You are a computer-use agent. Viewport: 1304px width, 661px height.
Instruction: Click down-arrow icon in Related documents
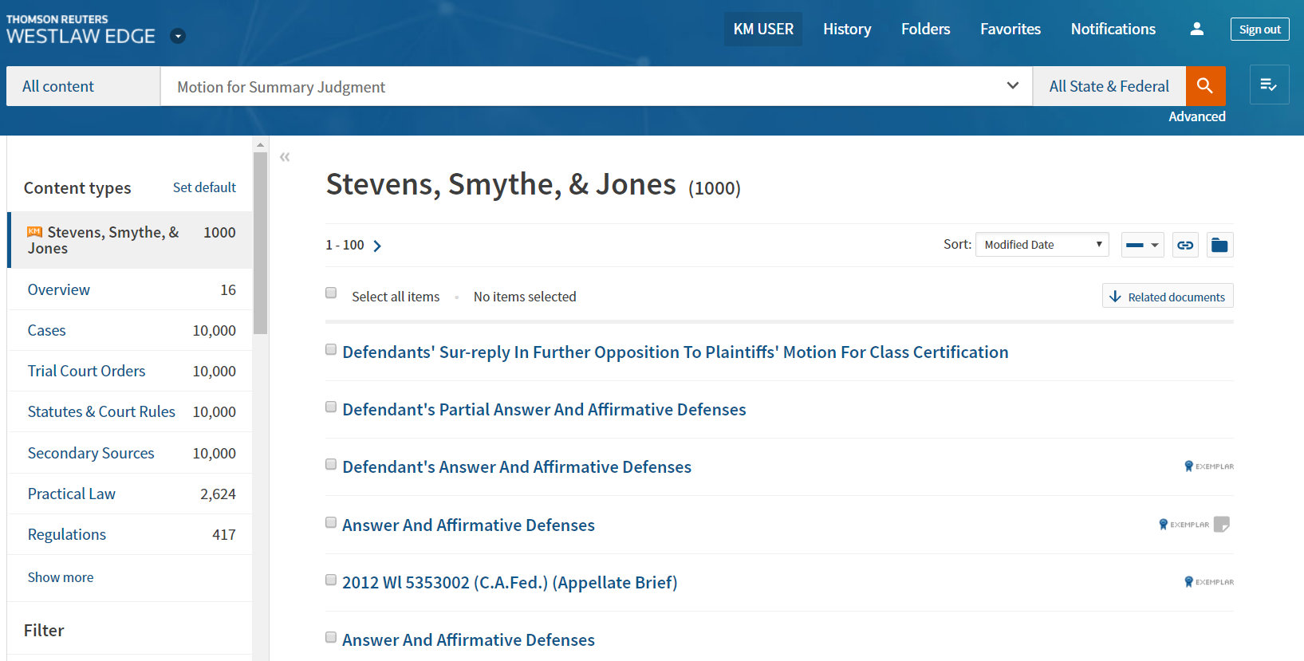click(x=1115, y=297)
